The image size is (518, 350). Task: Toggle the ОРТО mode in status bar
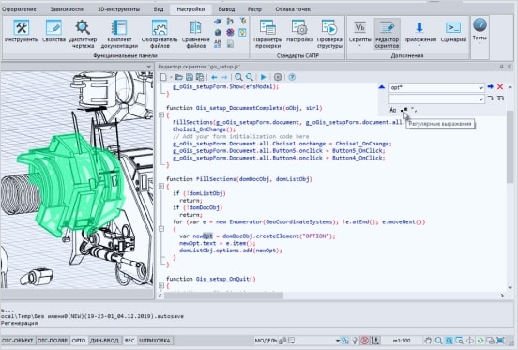click(79, 341)
